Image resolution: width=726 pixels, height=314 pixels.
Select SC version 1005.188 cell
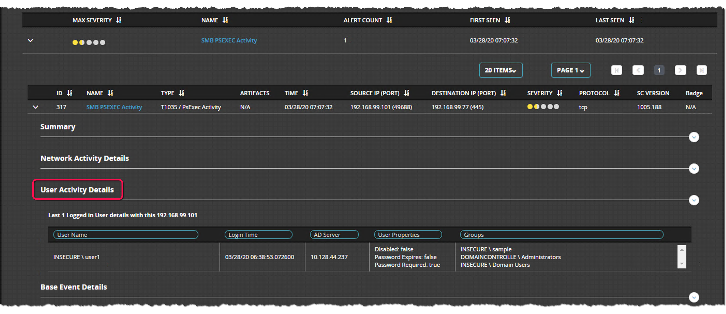649,107
